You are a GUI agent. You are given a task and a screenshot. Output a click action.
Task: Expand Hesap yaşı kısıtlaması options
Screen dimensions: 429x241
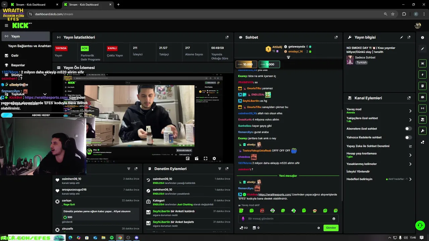(x=410, y=155)
